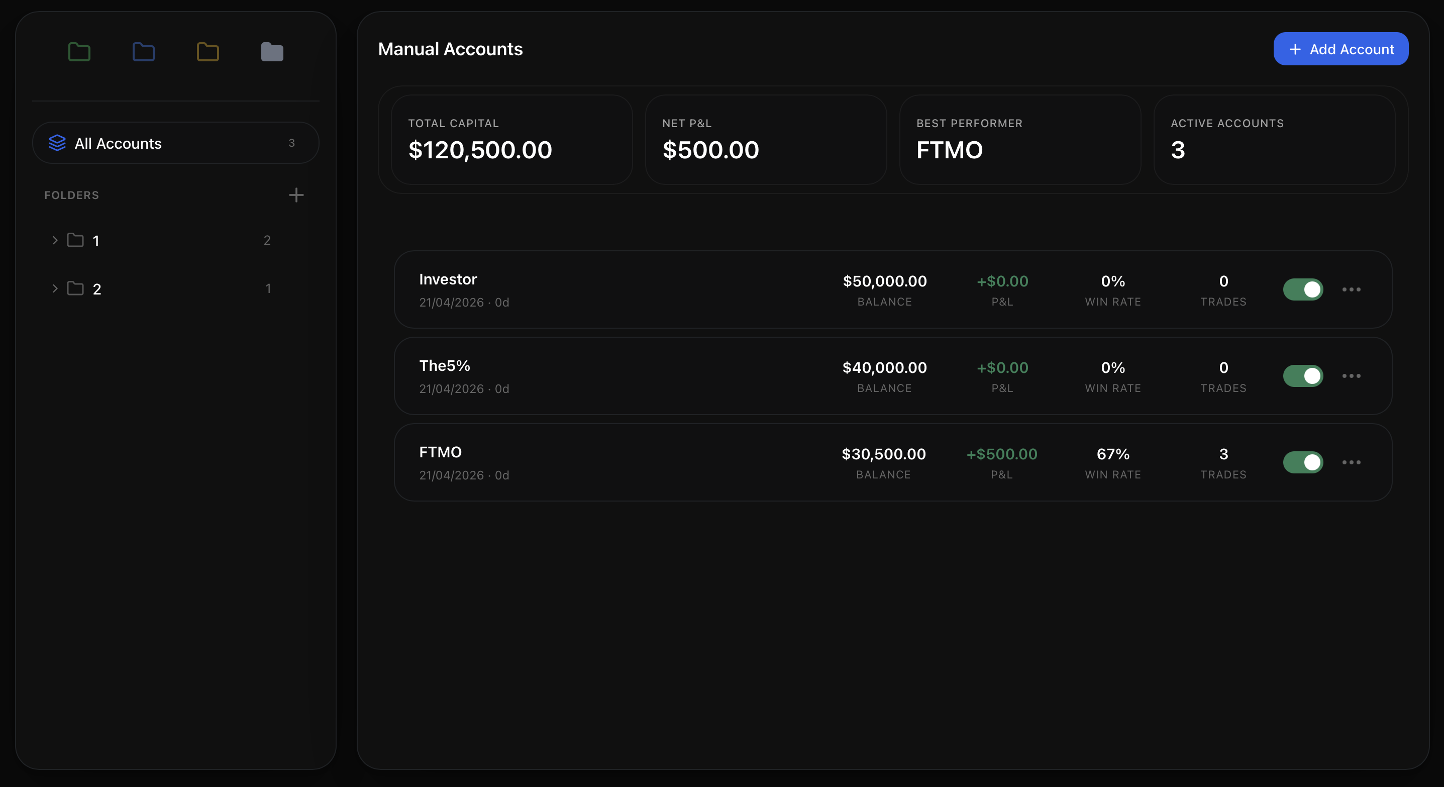Viewport: 1444px width, 787px height.
Task: Click folder 2 item count 1
Action: click(268, 288)
